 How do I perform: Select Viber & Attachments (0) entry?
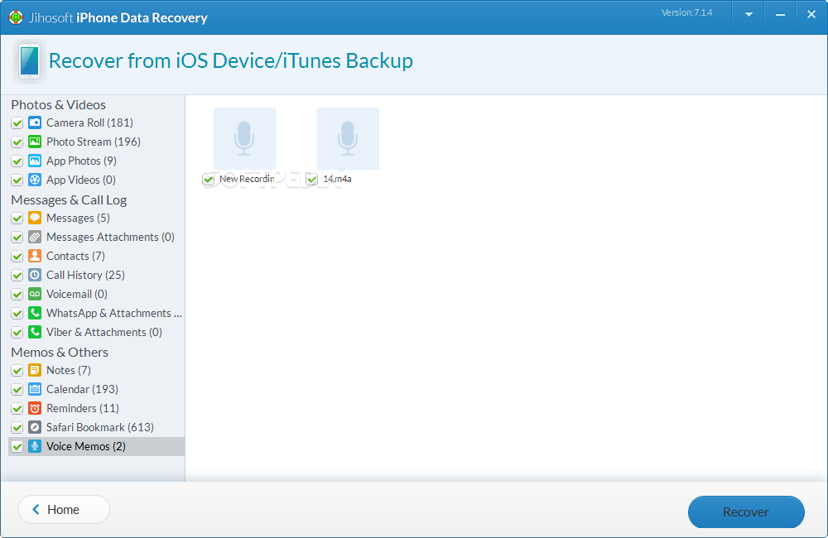[x=104, y=332]
